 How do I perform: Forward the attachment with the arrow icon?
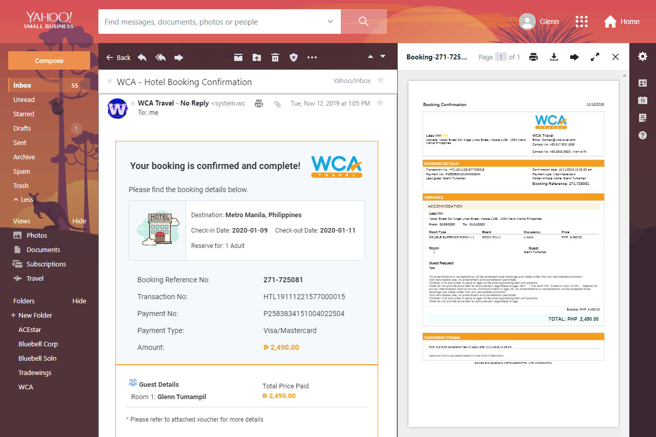(575, 57)
